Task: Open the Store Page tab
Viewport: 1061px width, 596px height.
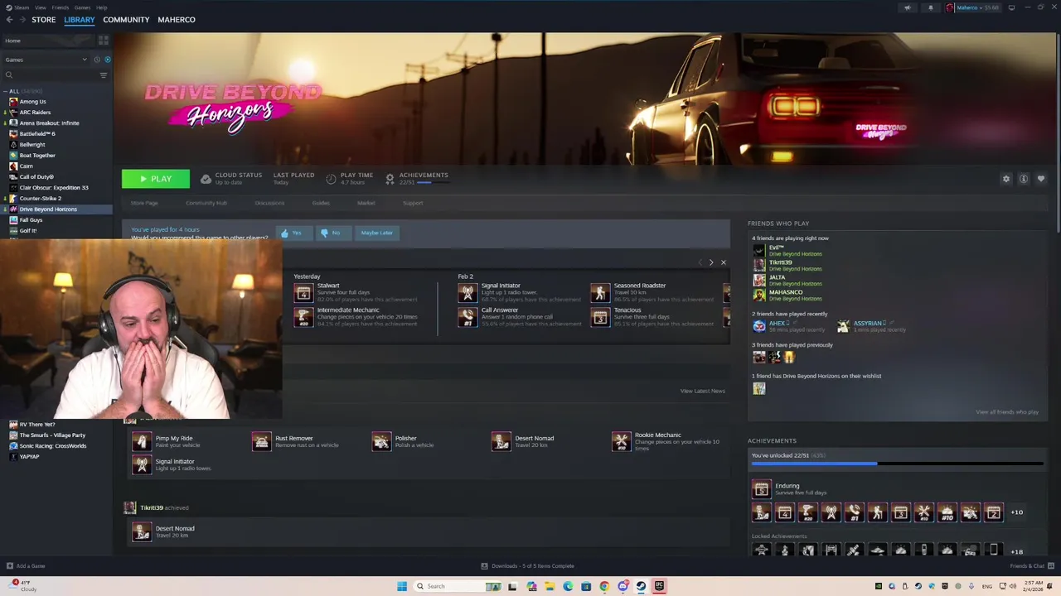Action: point(144,203)
